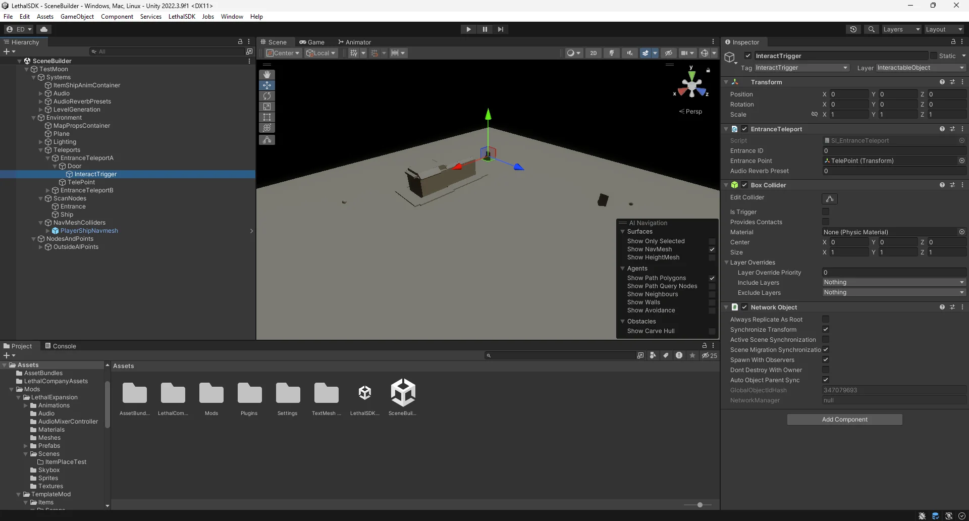
Task: Collapse Layer Overrides foldout
Action: point(726,263)
